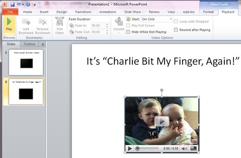Image resolution: width=241 pixels, height=158 pixels.
Task: Open the Review ribbon tab
Action: [x=154, y=12]
